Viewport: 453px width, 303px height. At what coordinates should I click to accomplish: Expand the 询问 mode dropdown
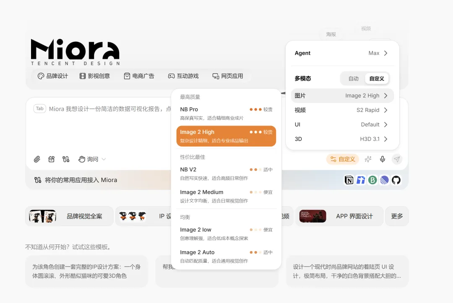pos(92,159)
